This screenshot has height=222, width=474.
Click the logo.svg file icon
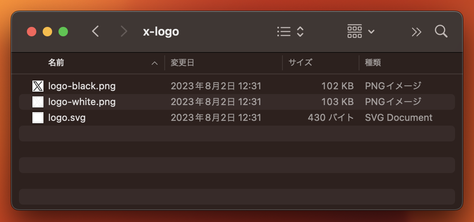[x=38, y=118]
